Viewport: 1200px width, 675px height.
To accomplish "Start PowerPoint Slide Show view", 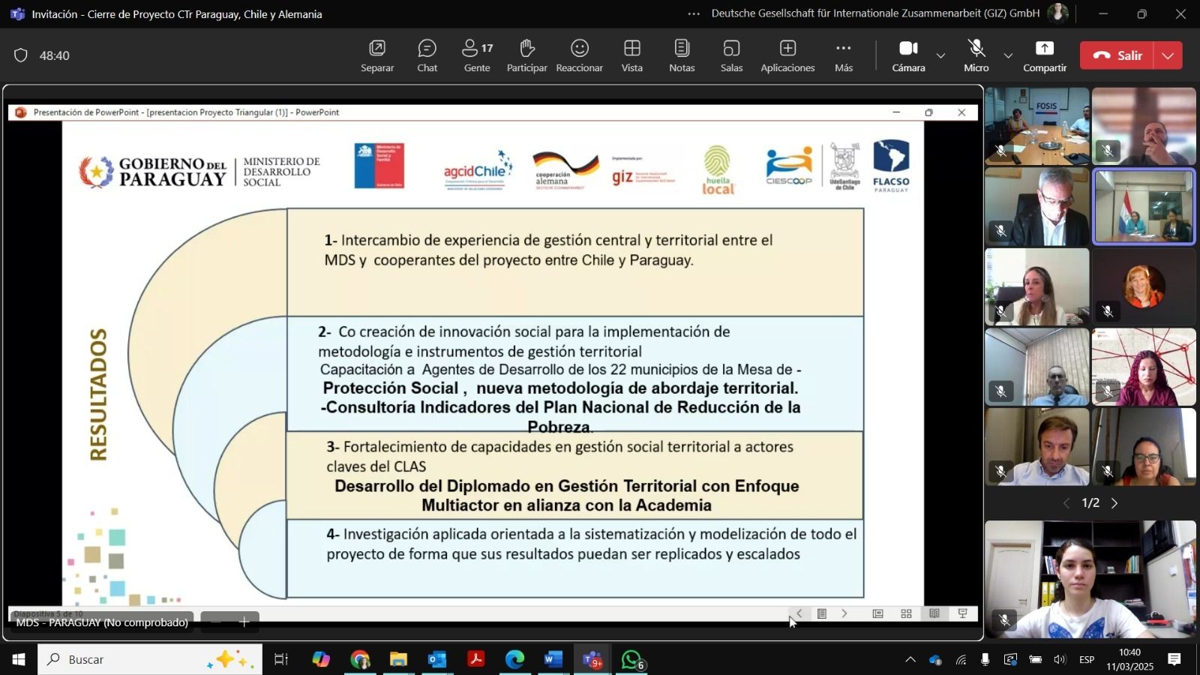I will tap(963, 613).
